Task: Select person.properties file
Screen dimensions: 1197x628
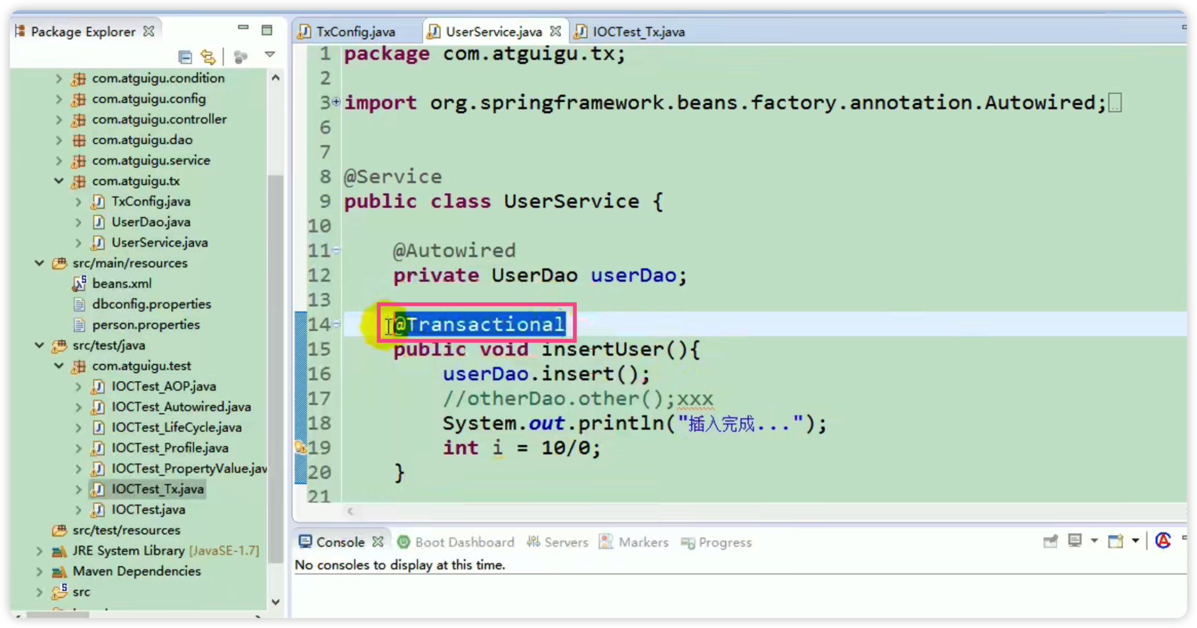Action: click(146, 325)
